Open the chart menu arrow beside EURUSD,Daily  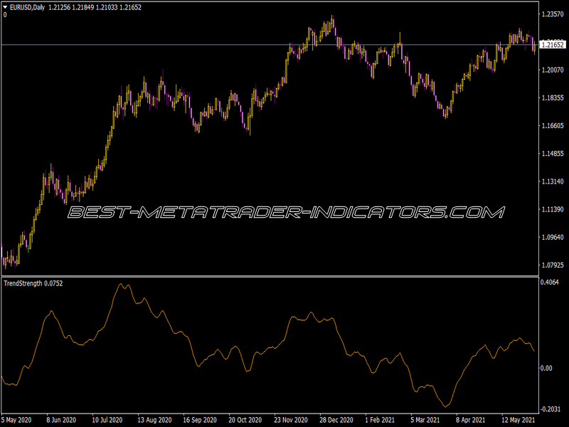5,7
